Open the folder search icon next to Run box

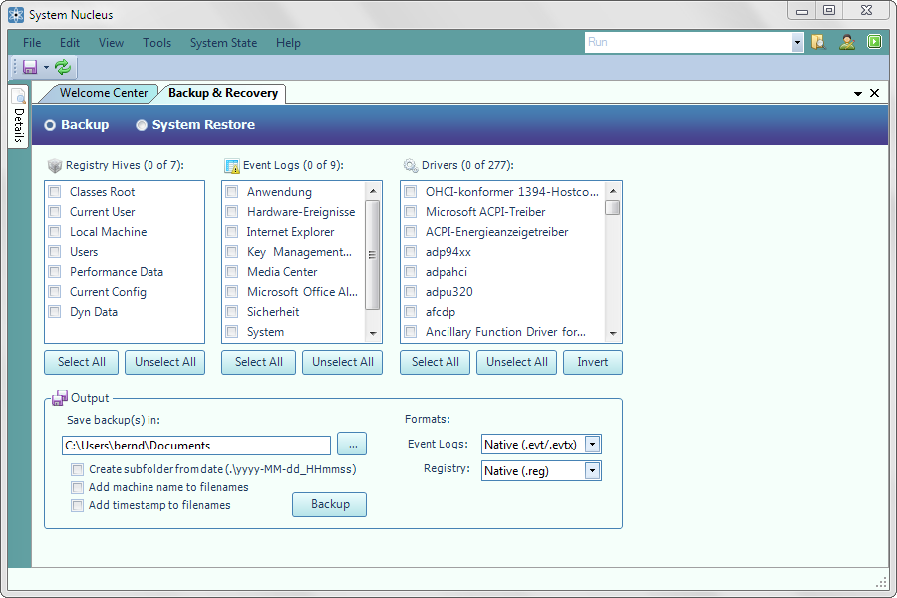point(818,42)
